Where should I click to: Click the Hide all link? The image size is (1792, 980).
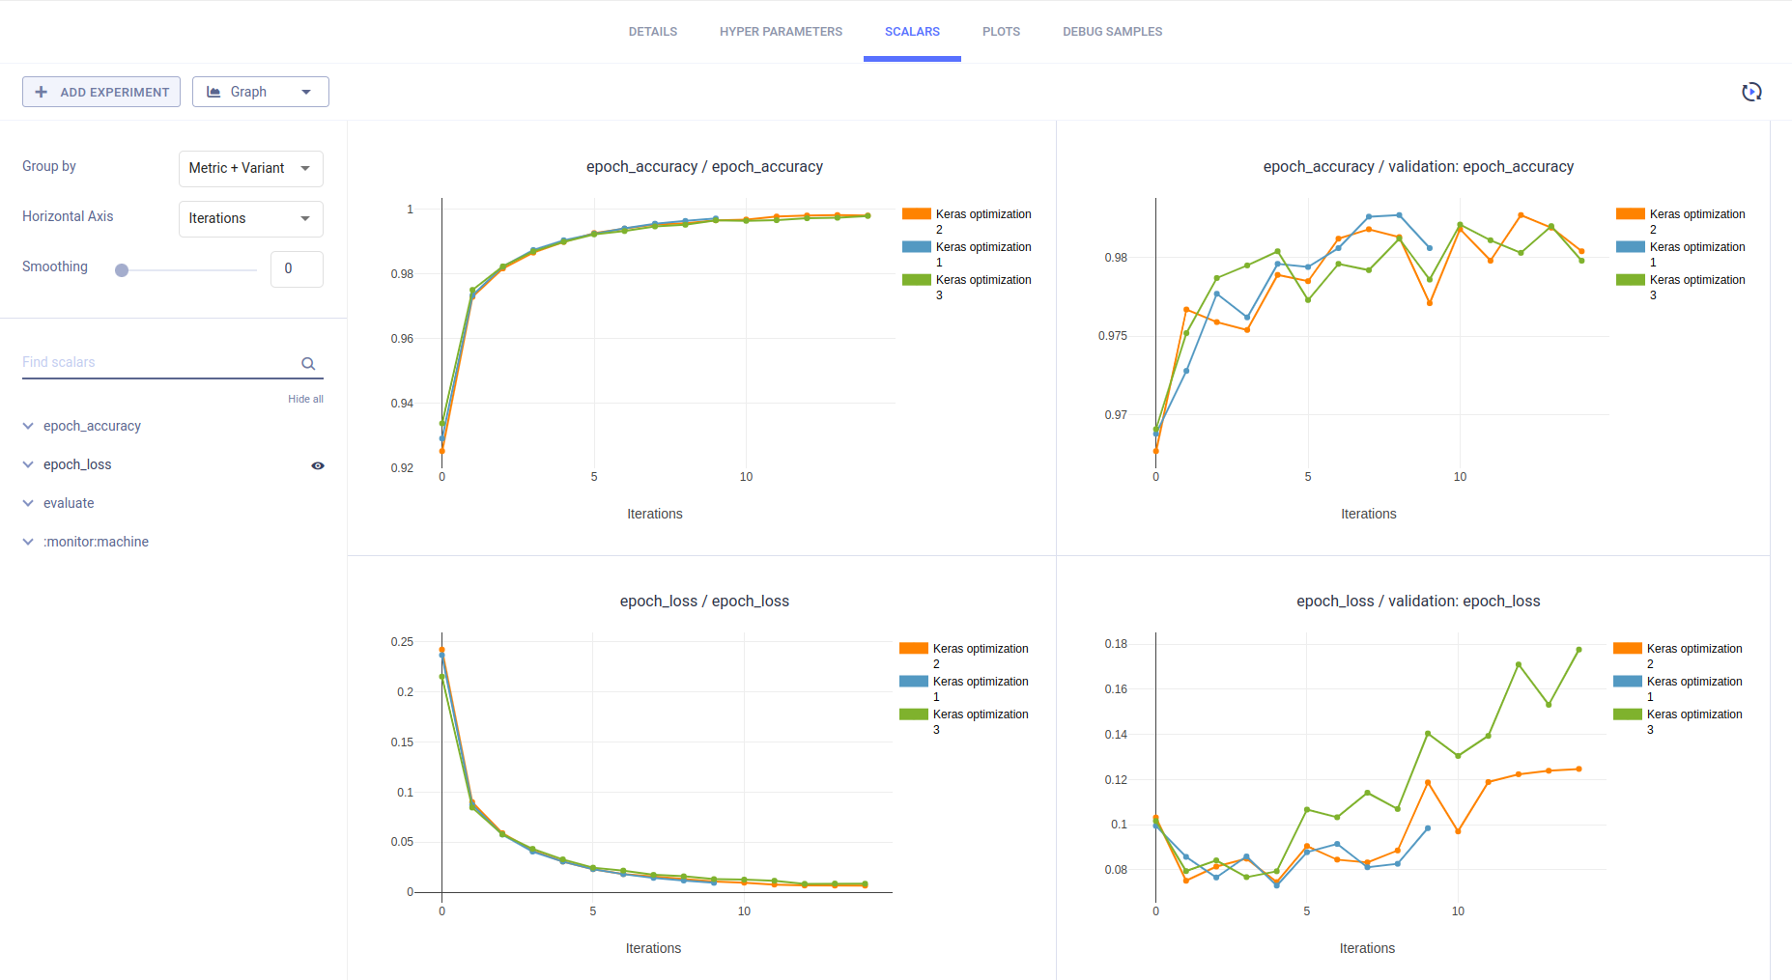[305, 399]
